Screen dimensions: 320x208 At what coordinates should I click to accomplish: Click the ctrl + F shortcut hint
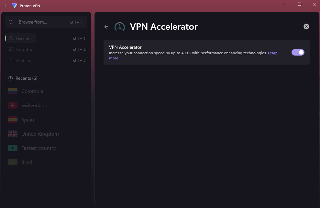(x=76, y=22)
